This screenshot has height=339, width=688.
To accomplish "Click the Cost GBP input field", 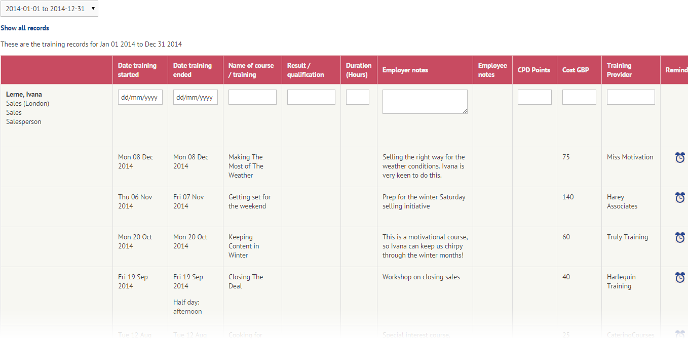I will (x=579, y=97).
